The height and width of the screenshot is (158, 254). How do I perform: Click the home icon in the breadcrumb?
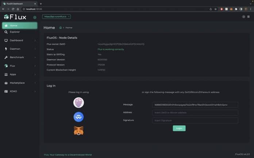click(61, 28)
